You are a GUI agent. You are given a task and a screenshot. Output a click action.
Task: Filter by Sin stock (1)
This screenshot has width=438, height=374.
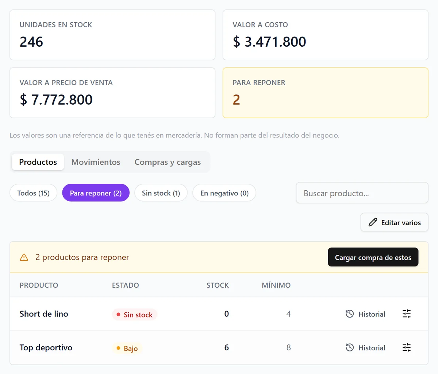point(161,193)
